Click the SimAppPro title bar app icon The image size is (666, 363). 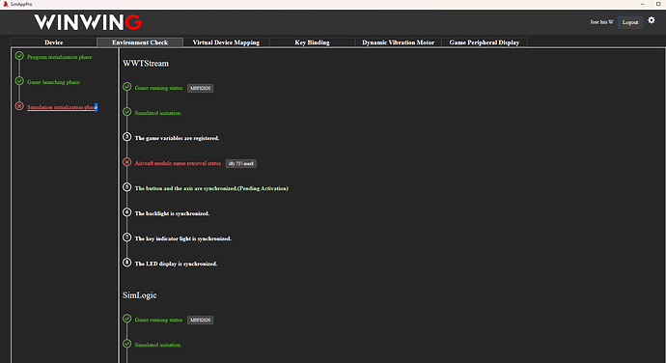[6, 4]
